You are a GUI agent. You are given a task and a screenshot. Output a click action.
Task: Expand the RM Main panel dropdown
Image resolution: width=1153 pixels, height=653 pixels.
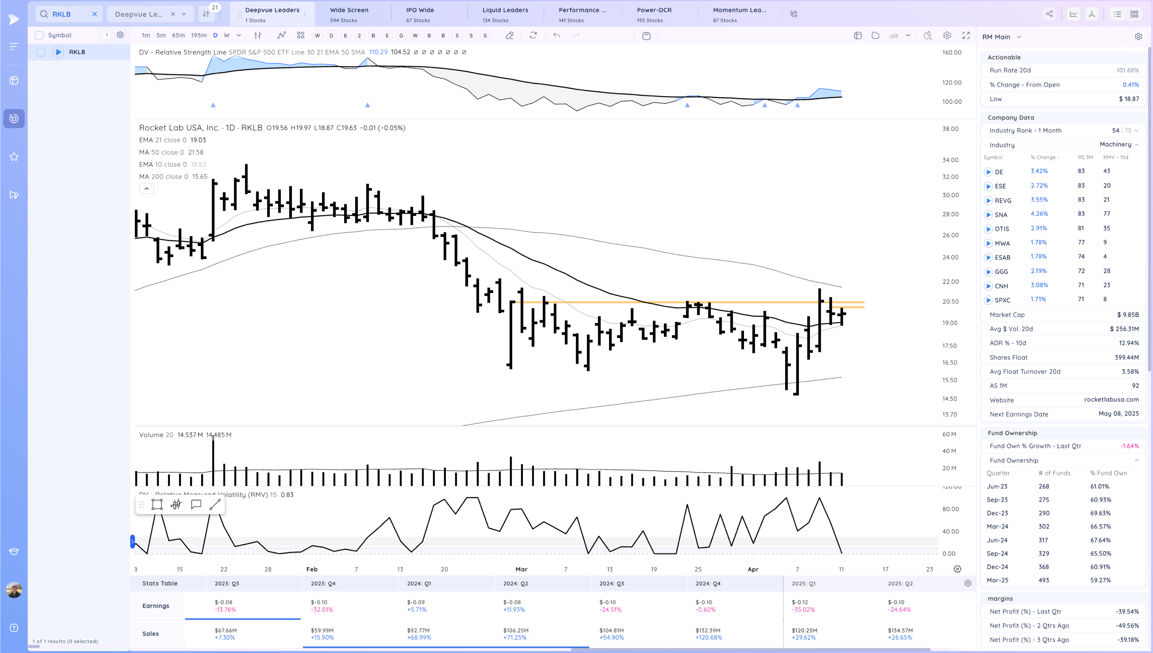(x=1019, y=37)
